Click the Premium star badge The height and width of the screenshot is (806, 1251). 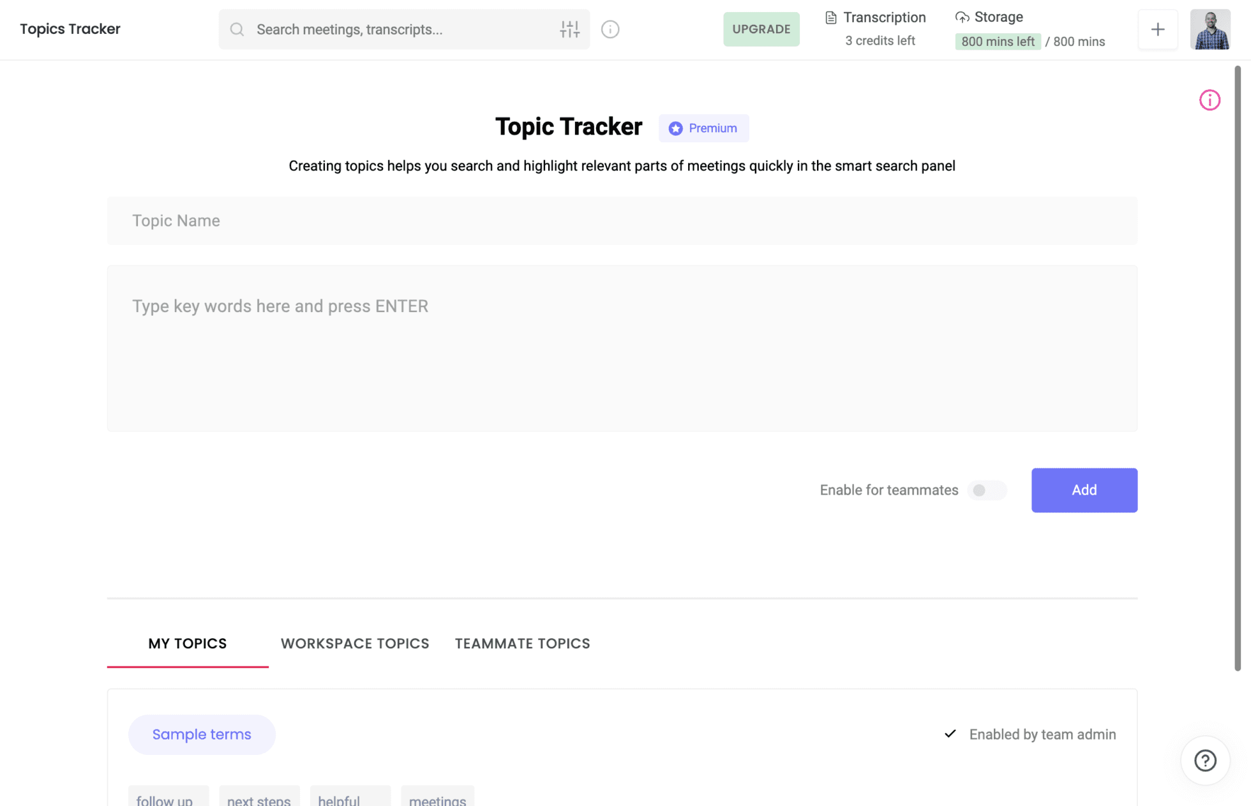(703, 128)
